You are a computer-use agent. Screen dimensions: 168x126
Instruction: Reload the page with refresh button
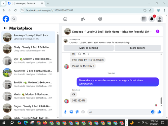[15, 10]
